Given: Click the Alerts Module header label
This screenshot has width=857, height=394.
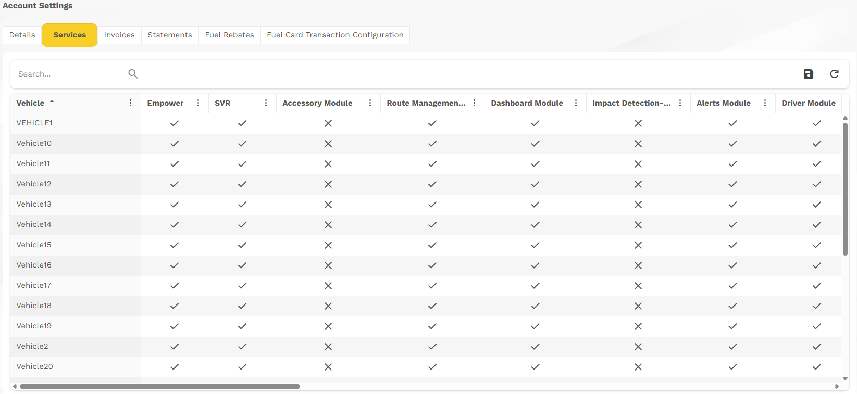Looking at the screenshot, I should (724, 103).
